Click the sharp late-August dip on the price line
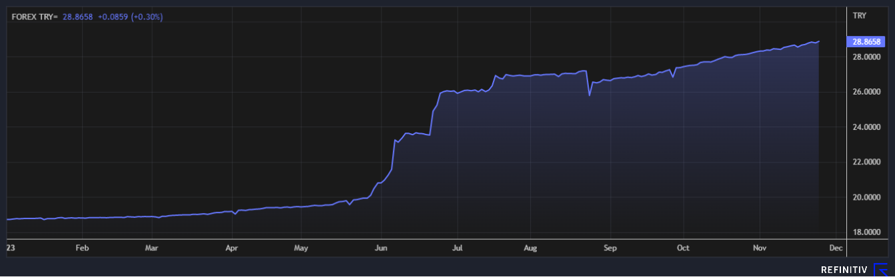Screen dimensions: 895x277 tap(589, 95)
